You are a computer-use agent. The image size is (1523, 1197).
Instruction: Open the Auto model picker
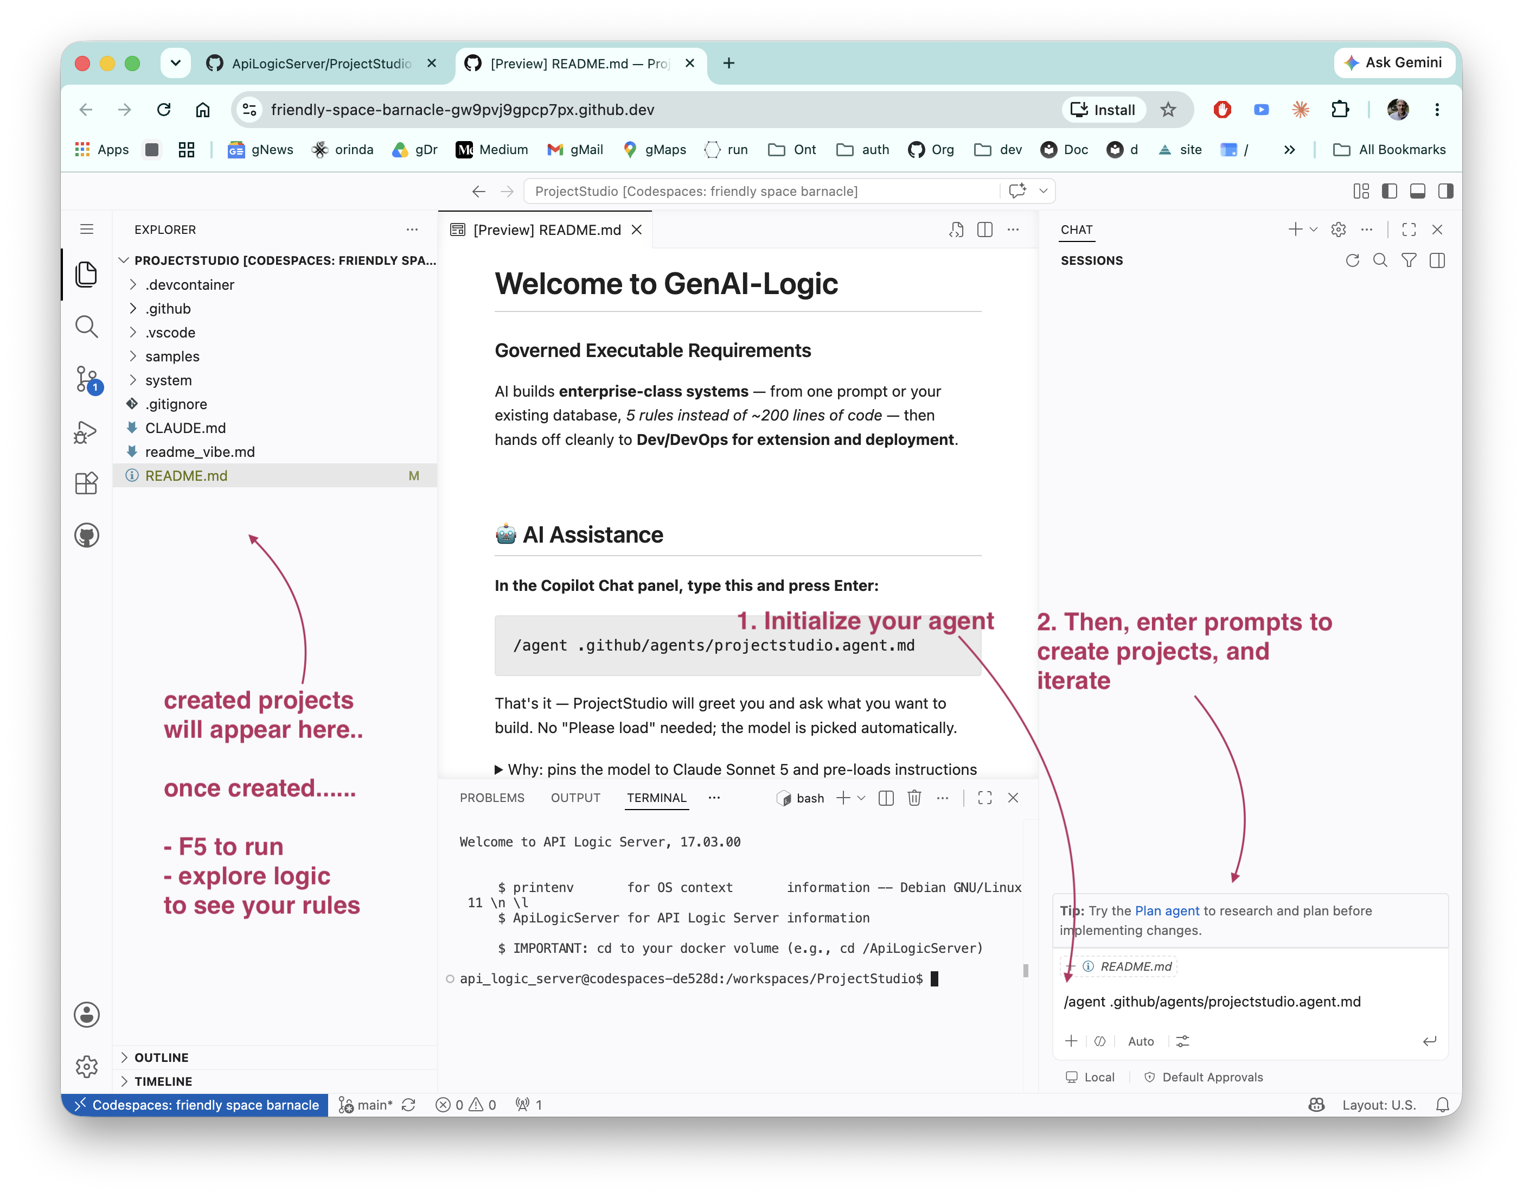click(x=1141, y=1041)
